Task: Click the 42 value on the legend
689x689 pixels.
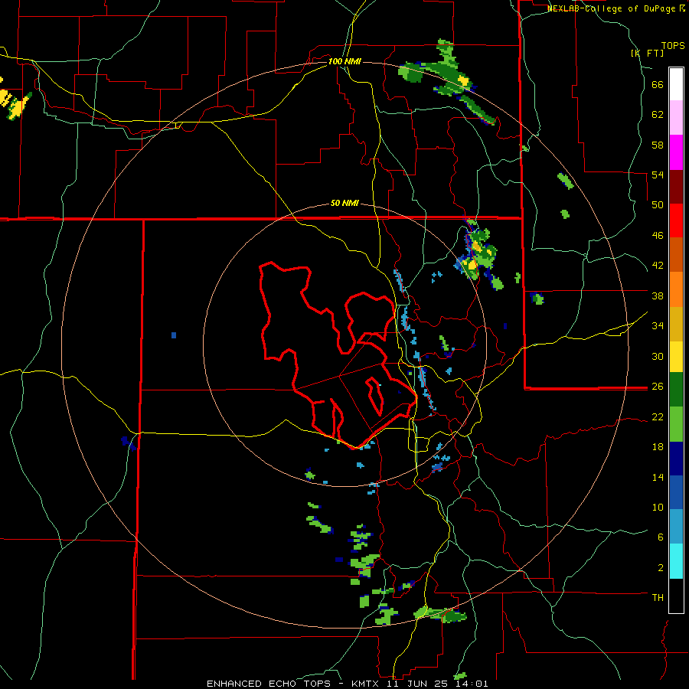Action: click(x=658, y=266)
